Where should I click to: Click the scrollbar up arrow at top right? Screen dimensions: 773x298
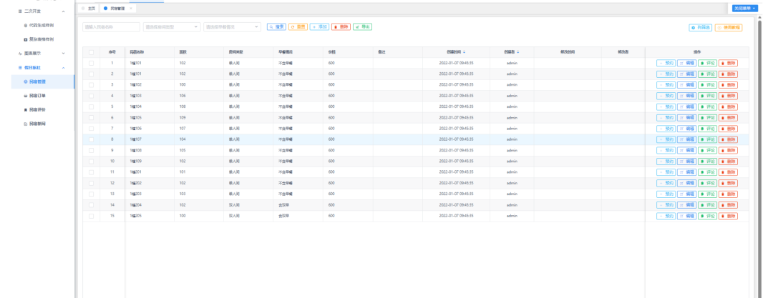759,16
